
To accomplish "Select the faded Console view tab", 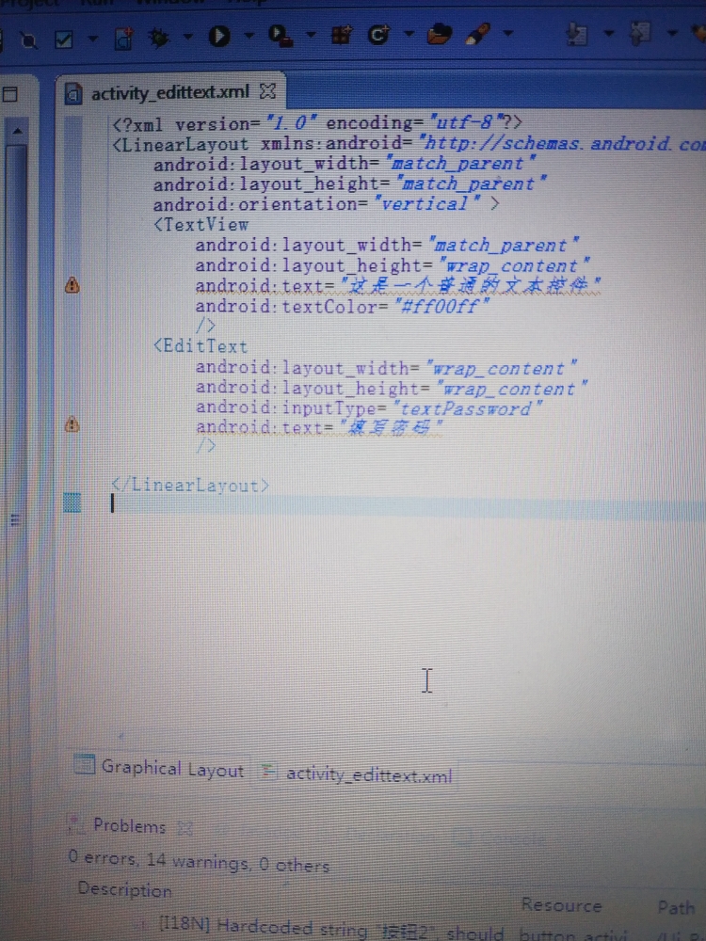I will (x=498, y=837).
